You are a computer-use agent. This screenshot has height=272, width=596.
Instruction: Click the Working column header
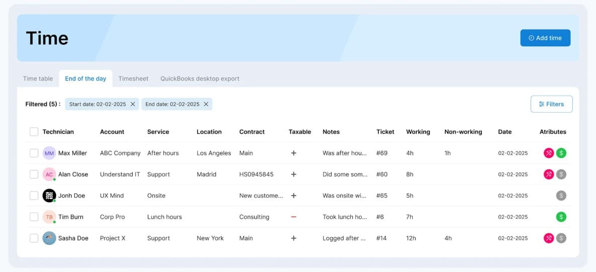pyautogui.click(x=418, y=132)
